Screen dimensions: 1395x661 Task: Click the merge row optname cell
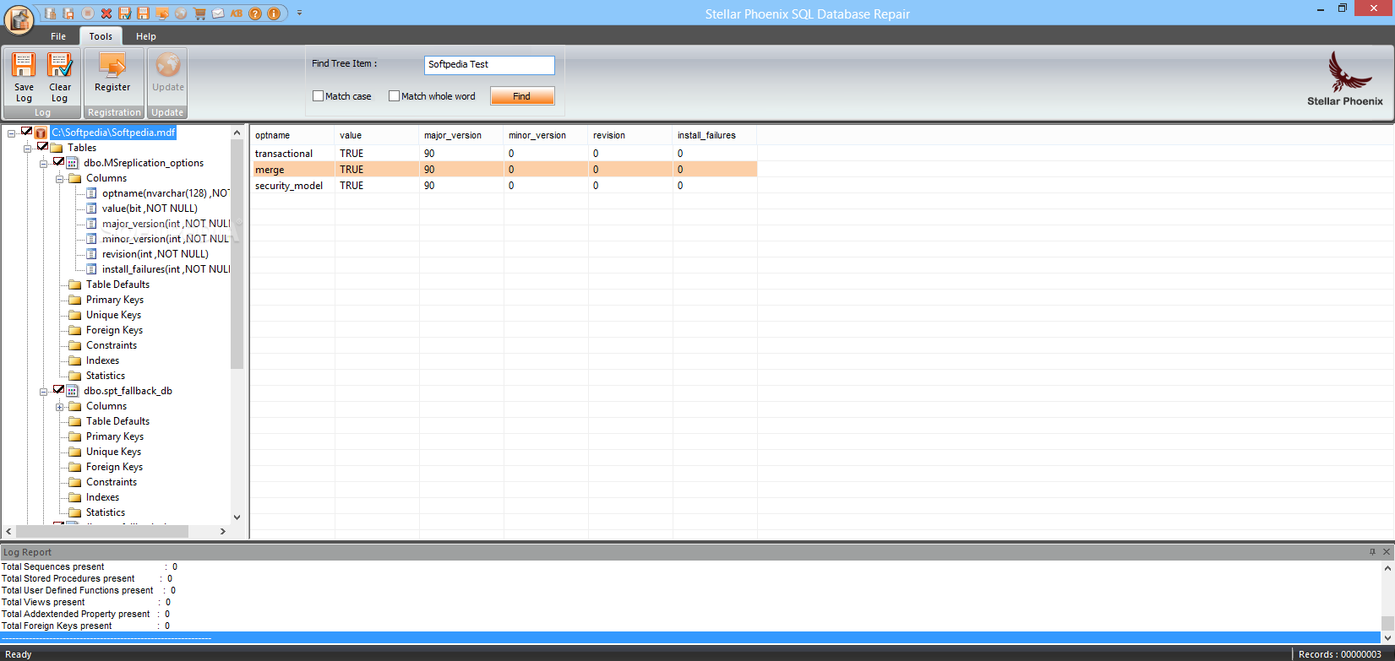tap(292, 170)
